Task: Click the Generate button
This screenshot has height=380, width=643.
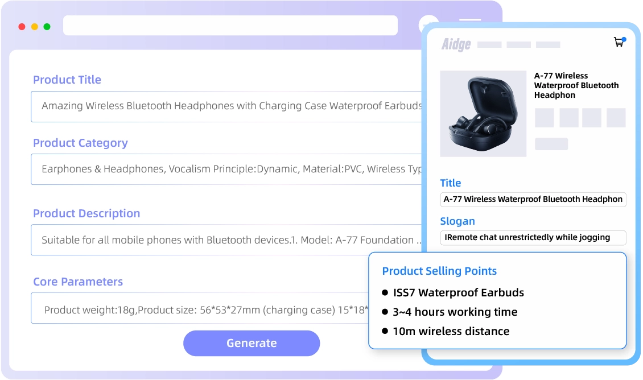Action: coord(252,343)
